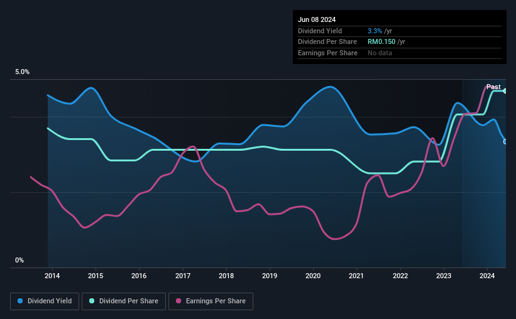
Task: Click the 2016 x-axis label
Action: [x=139, y=276]
